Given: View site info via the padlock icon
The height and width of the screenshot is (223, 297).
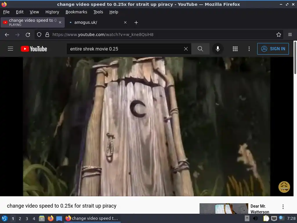Looking at the screenshot, I should click(47, 35).
